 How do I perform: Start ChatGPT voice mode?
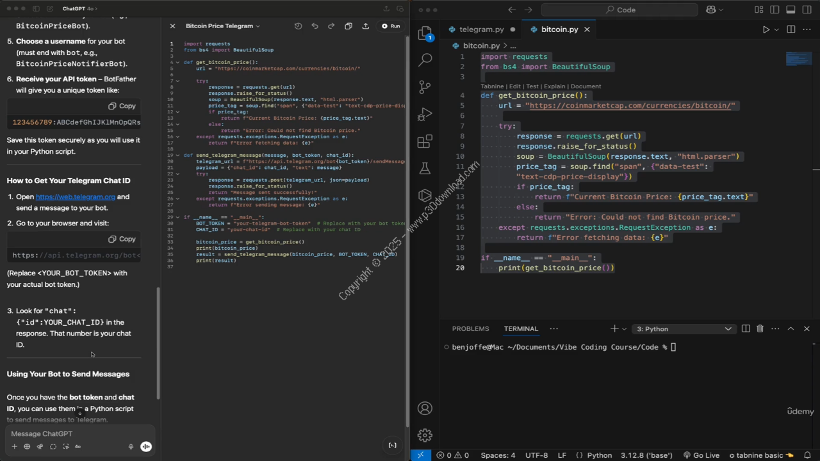click(146, 446)
